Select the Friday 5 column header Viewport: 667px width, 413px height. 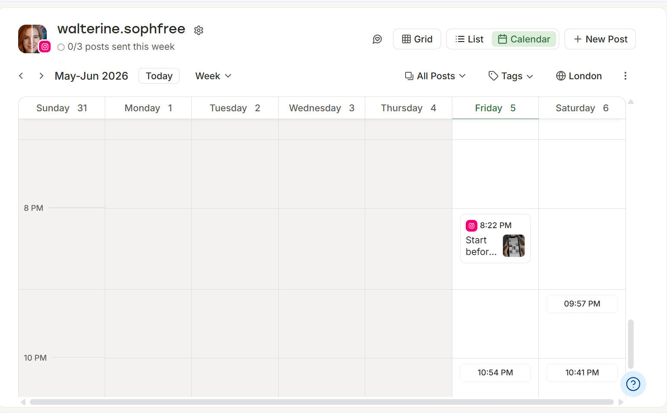(496, 108)
